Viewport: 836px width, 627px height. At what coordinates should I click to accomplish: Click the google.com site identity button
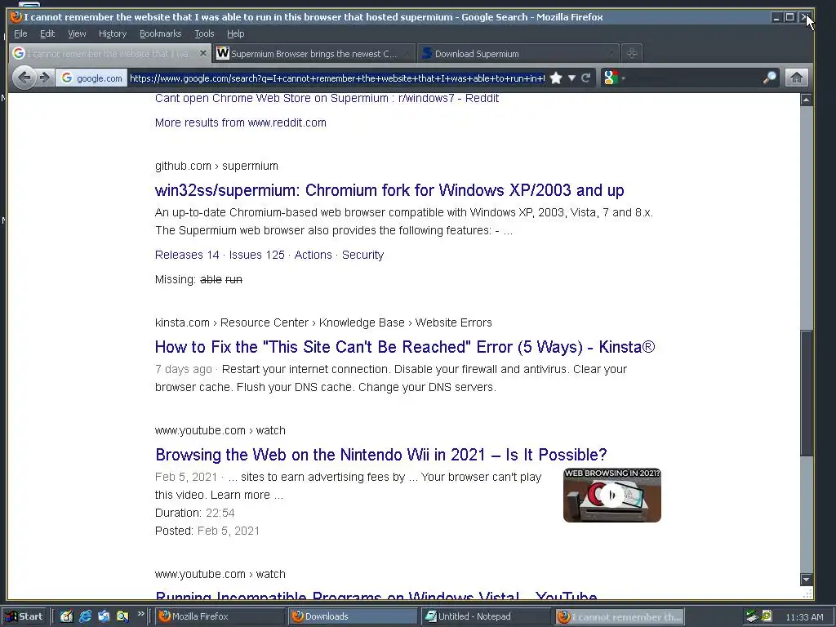tap(91, 78)
